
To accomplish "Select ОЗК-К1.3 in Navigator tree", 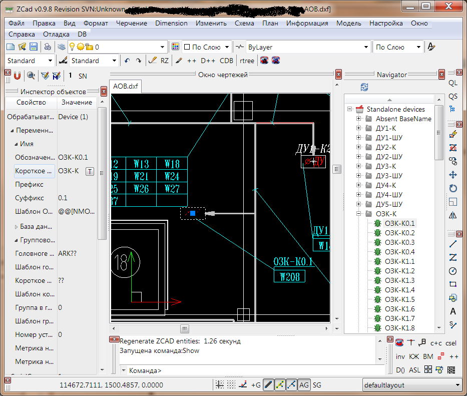I will (399, 280).
